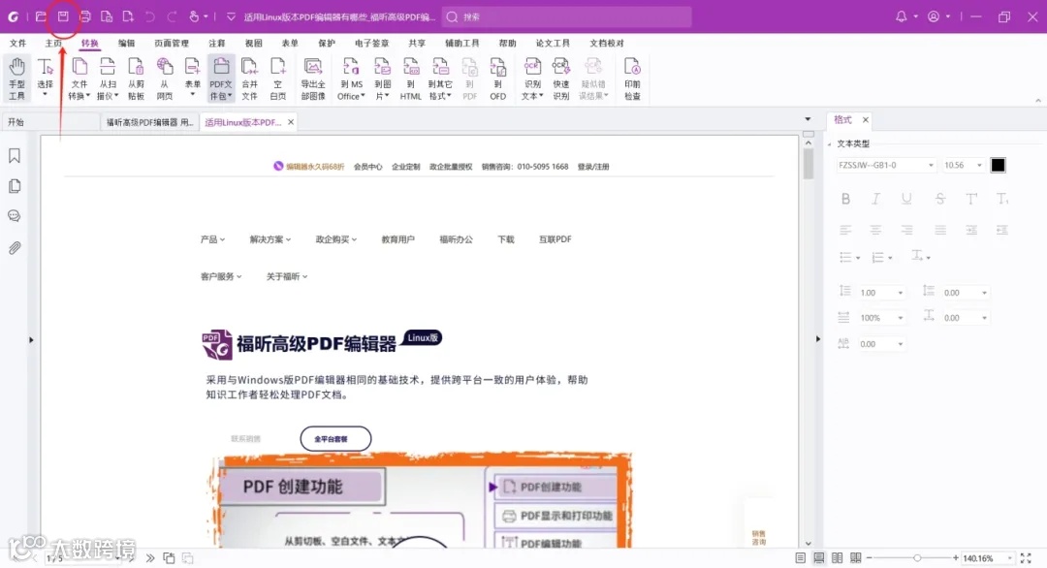Click the Redo arrow icon
1047x568 pixels.
(x=172, y=16)
